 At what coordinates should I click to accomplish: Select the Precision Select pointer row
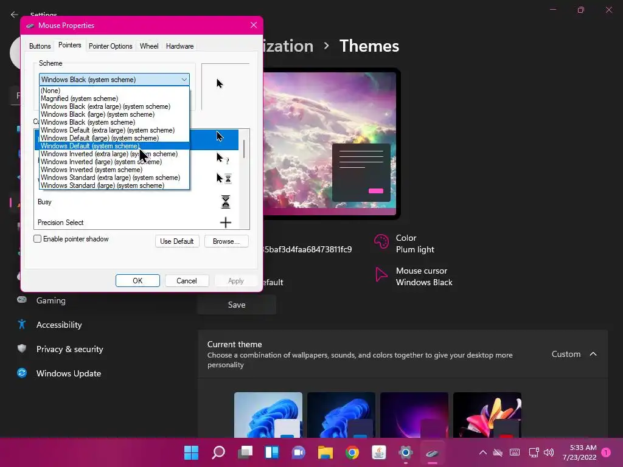click(x=136, y=223)
